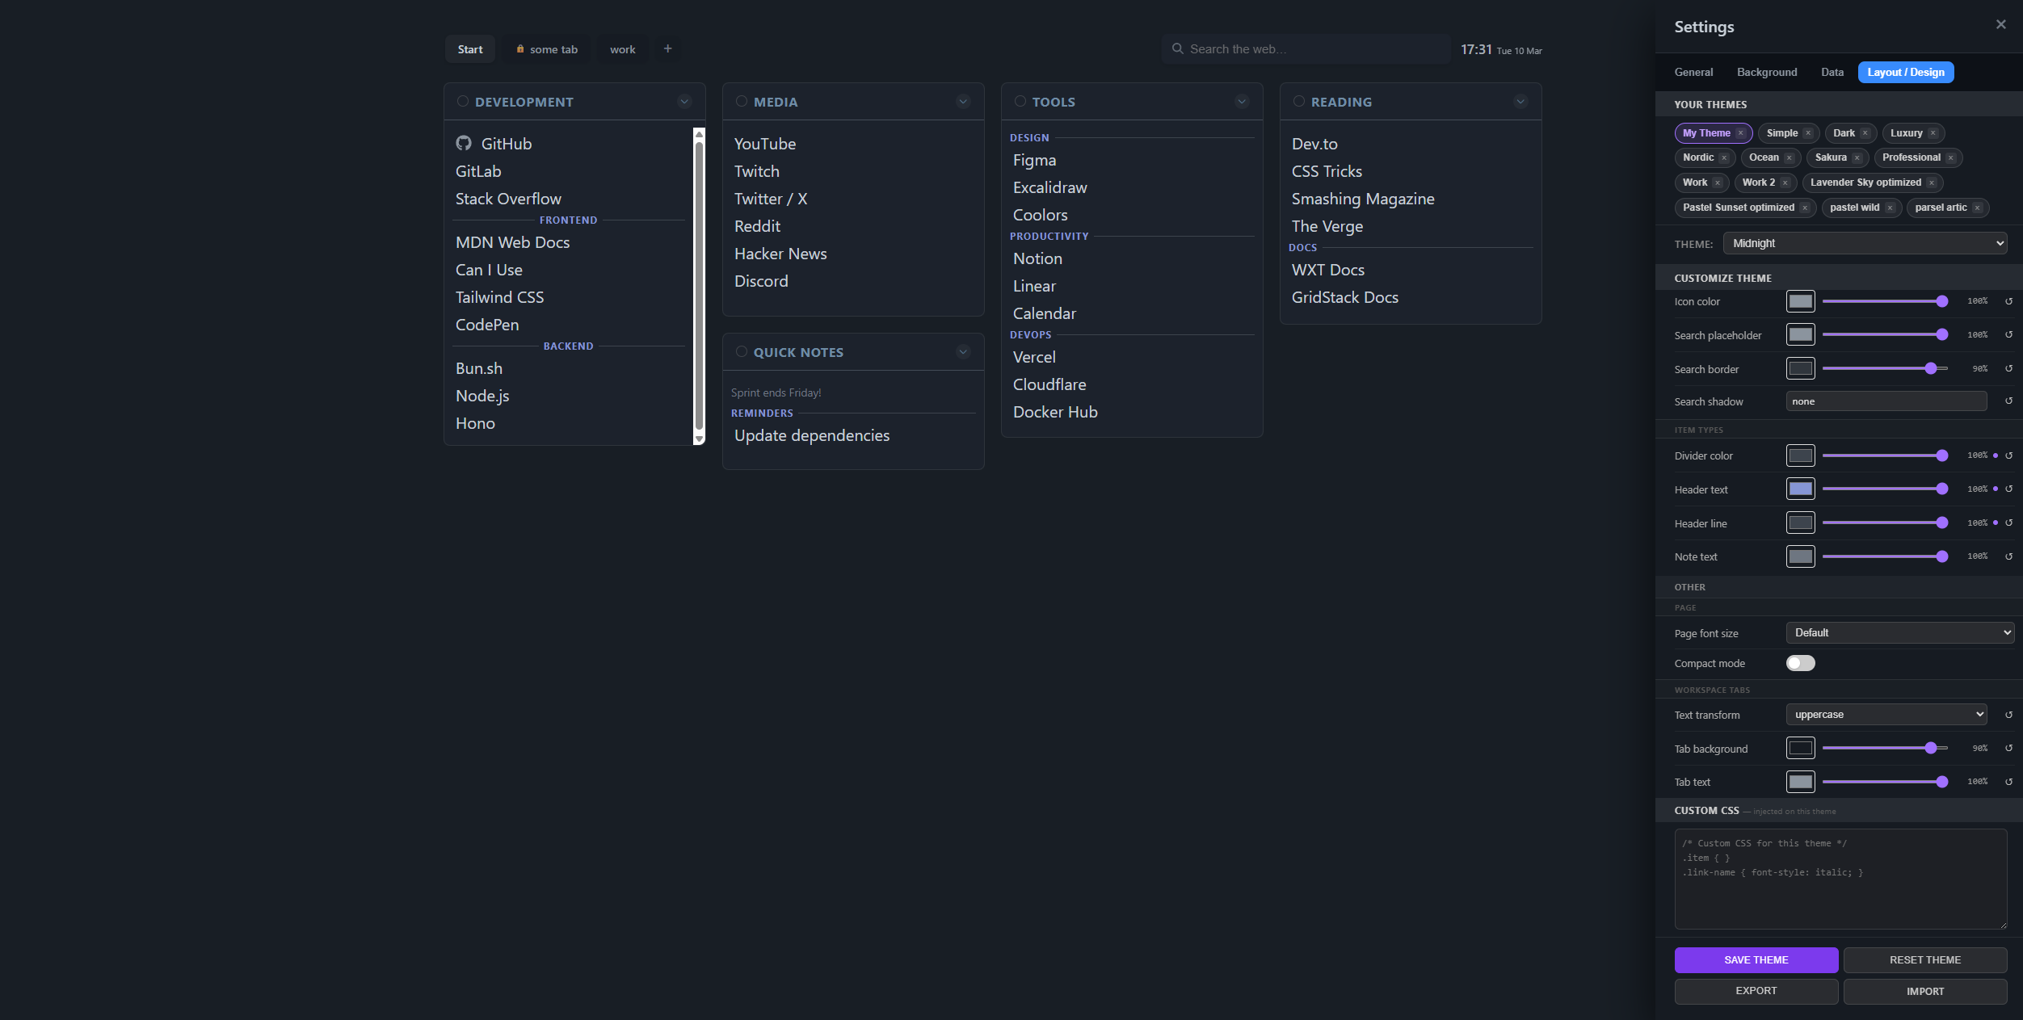Click the search magnifier icon in search bar
This screenshot has width=2023, height=1020.
tap(1177, 48)
